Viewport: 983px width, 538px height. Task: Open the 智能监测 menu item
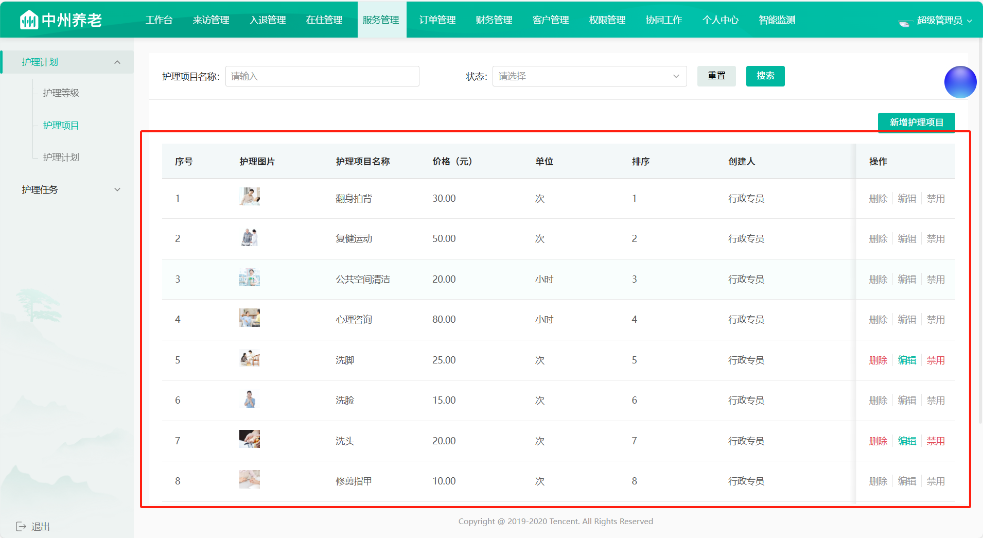tap(776, 20)
